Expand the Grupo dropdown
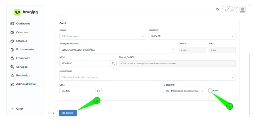 point(102,36)
